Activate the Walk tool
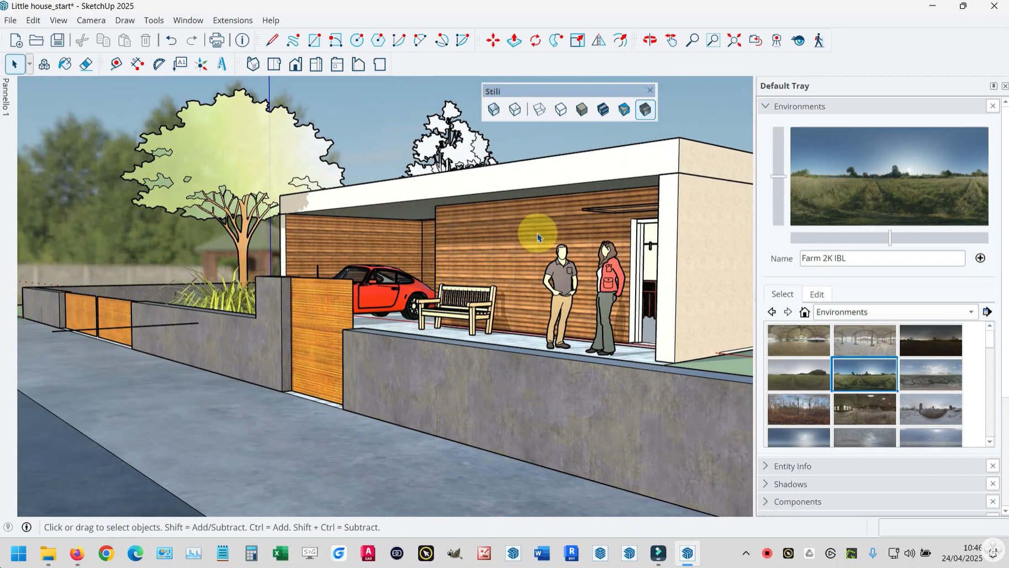 tap(819, 40)
